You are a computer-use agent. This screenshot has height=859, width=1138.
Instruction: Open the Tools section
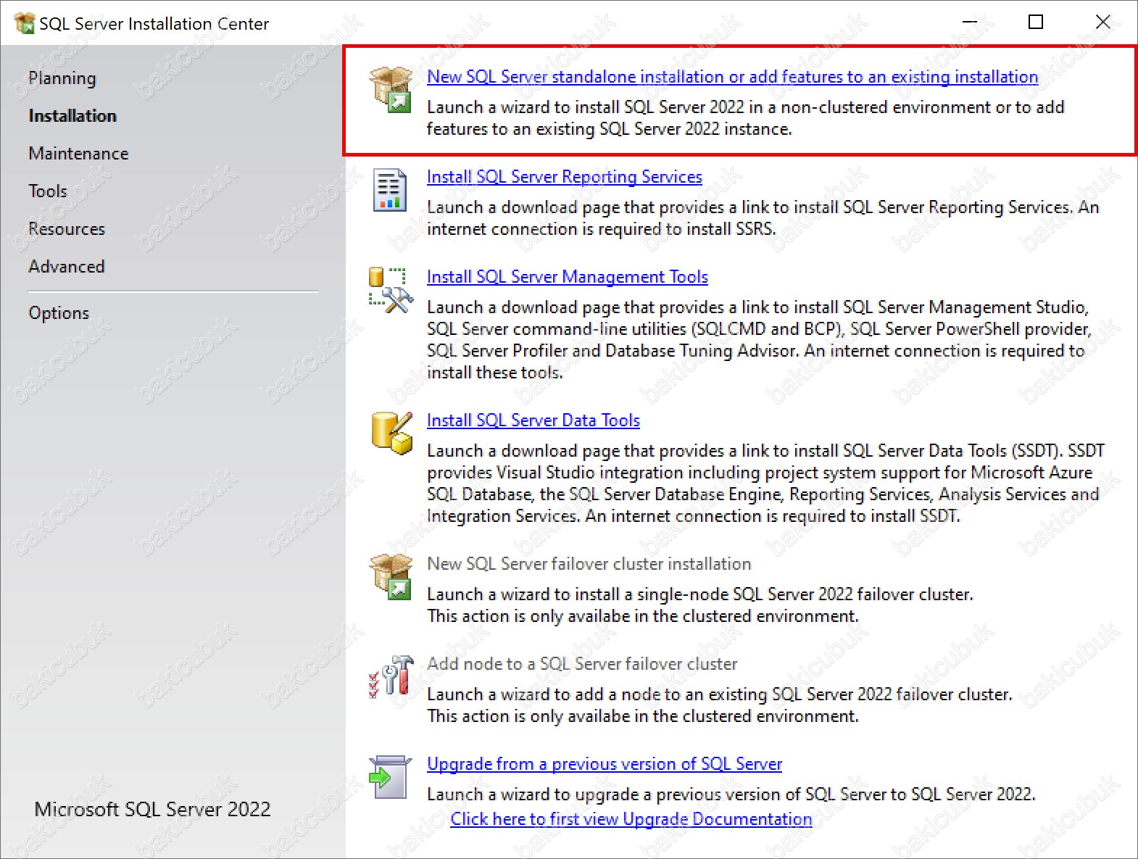click(48, 191)
